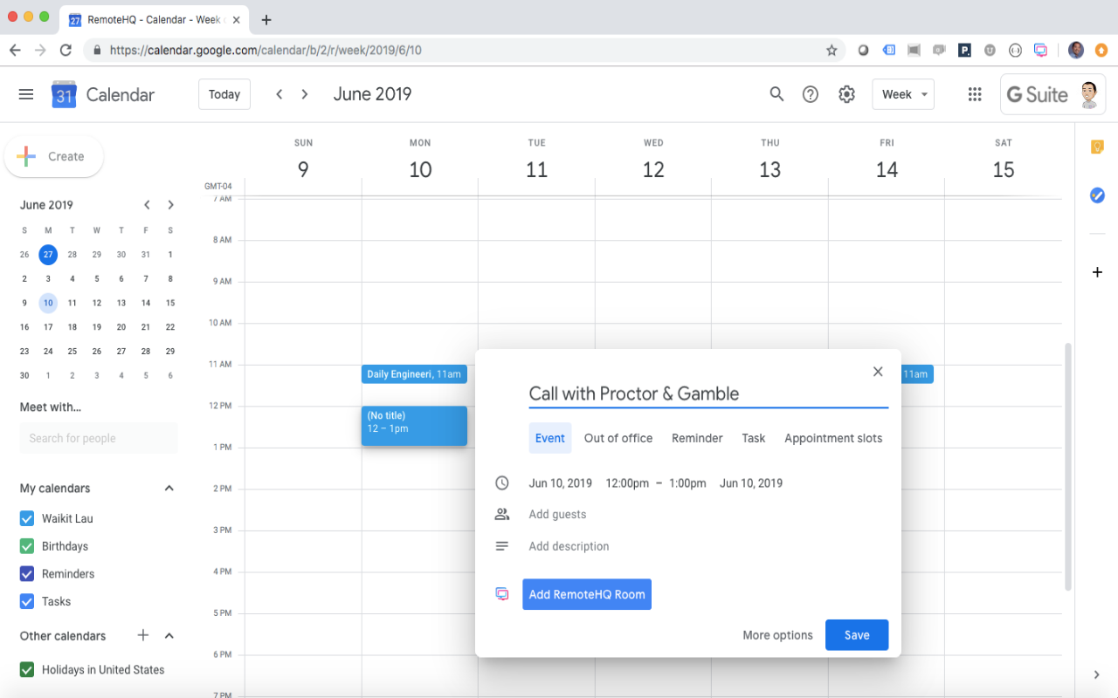Uncheck the Birthdays calendar
The height and width of the screenshot is (698, 1118).
coord(26,545)
